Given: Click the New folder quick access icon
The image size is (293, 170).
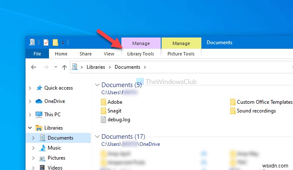Looking at the screenshot, I should pyautogui.click(x=55, y=42).
